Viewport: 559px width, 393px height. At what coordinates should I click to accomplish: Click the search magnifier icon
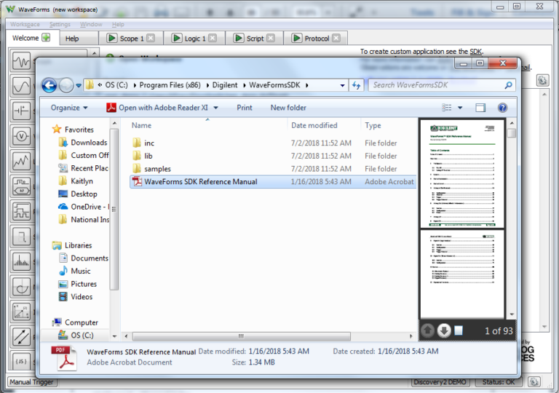click(508, 85)
